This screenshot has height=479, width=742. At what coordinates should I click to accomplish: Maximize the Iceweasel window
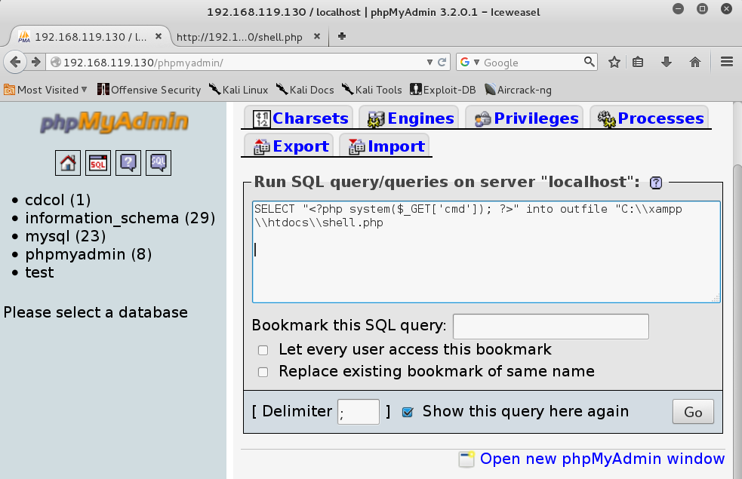click(x=702, y=9)
